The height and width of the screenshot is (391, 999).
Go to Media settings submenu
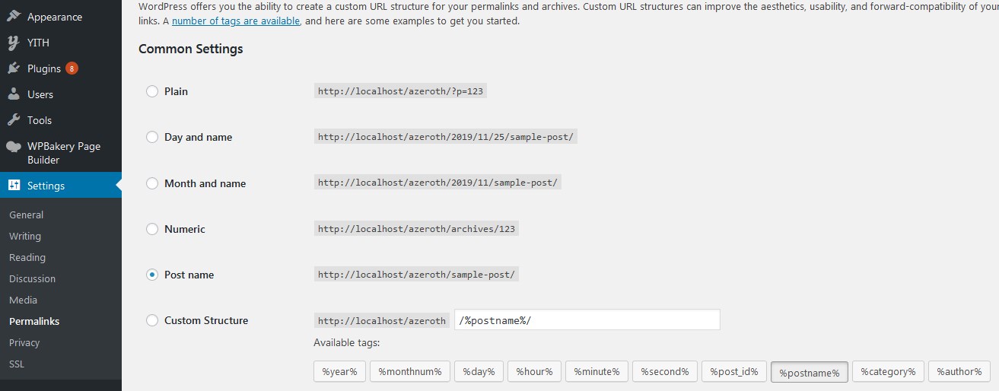(x=23, y=300)
